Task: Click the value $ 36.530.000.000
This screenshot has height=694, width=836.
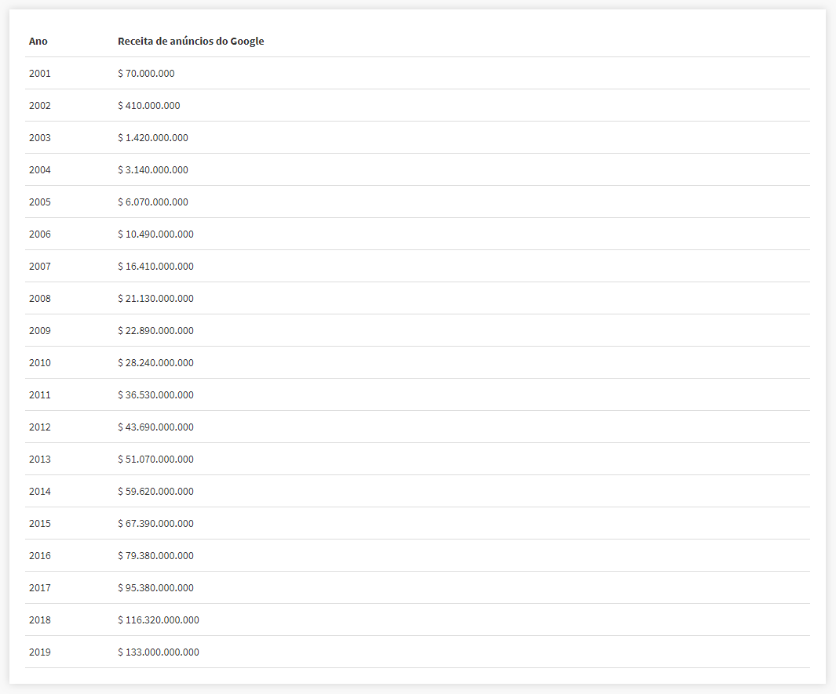Action: tap(155, 394)
